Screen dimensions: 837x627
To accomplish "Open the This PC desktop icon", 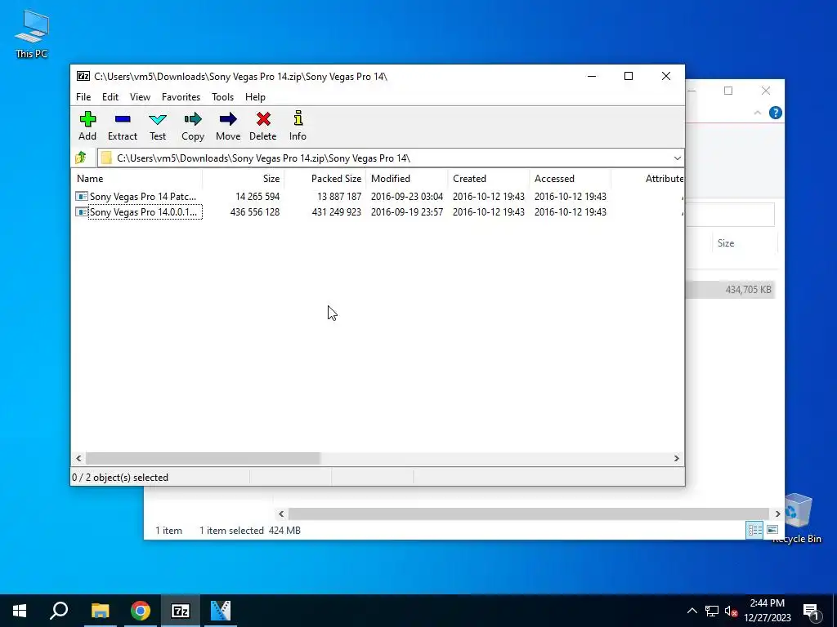I will (x=32, y=33).
